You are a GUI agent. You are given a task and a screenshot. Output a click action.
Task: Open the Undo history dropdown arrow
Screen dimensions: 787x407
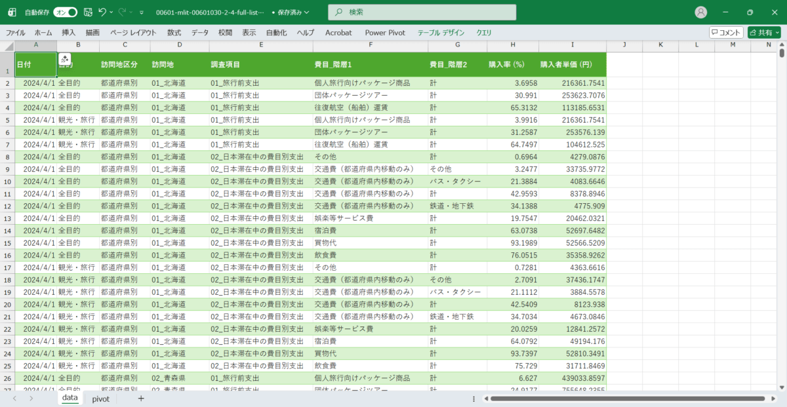[112, 12]
